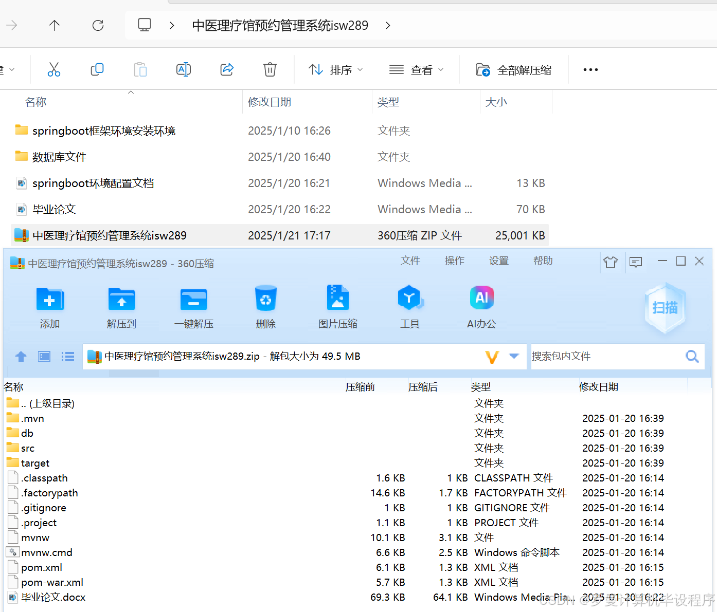Viewport: 717px width, 612px height.
Task: Click the forward navigation arrow in Explorer
Action: tap(12, 25)
